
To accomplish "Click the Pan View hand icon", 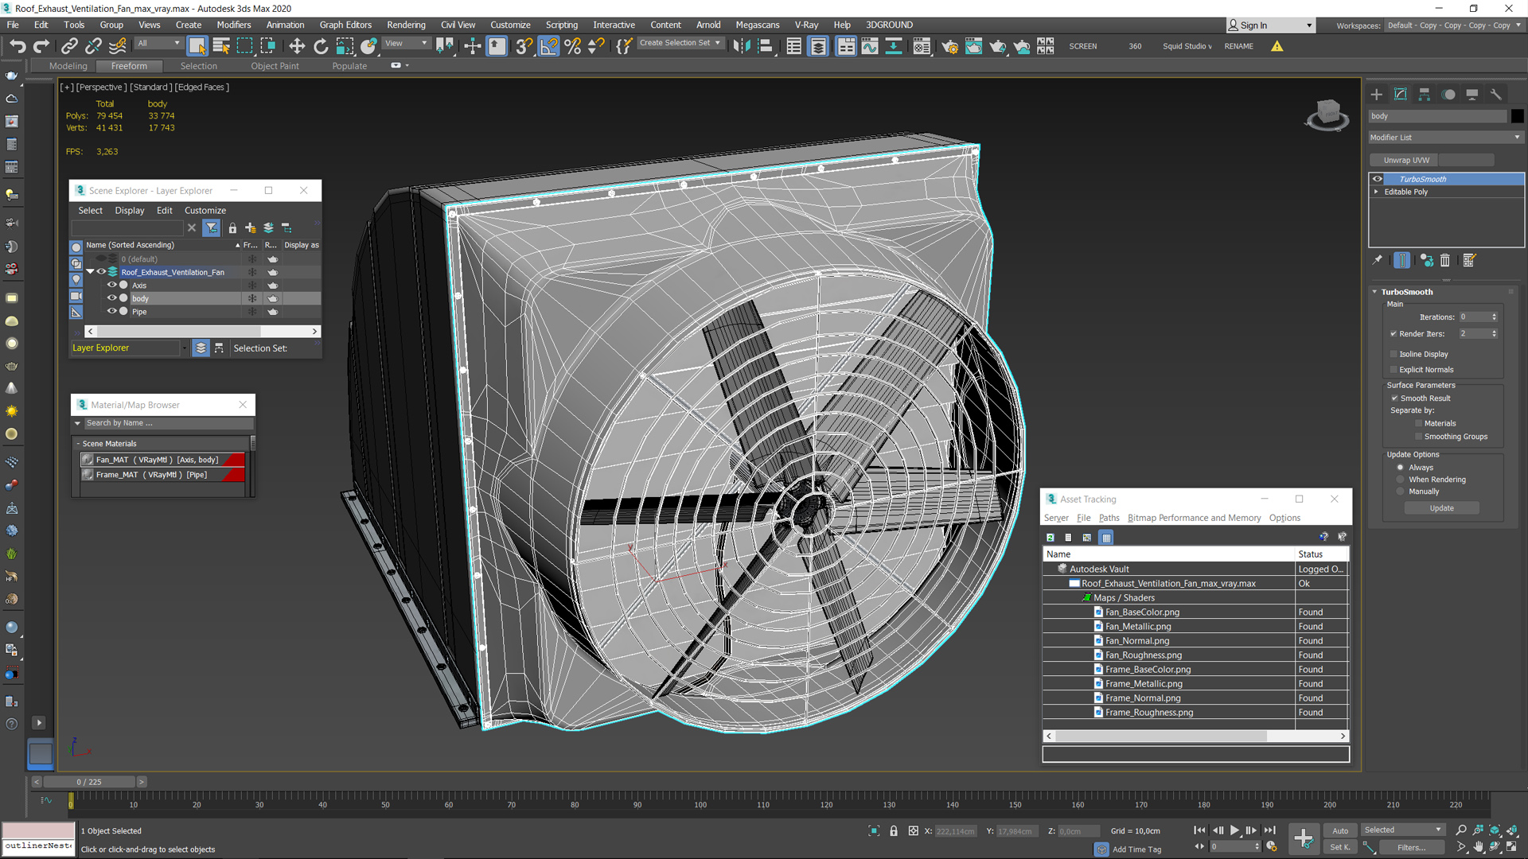I will [x=1478, y=847].
